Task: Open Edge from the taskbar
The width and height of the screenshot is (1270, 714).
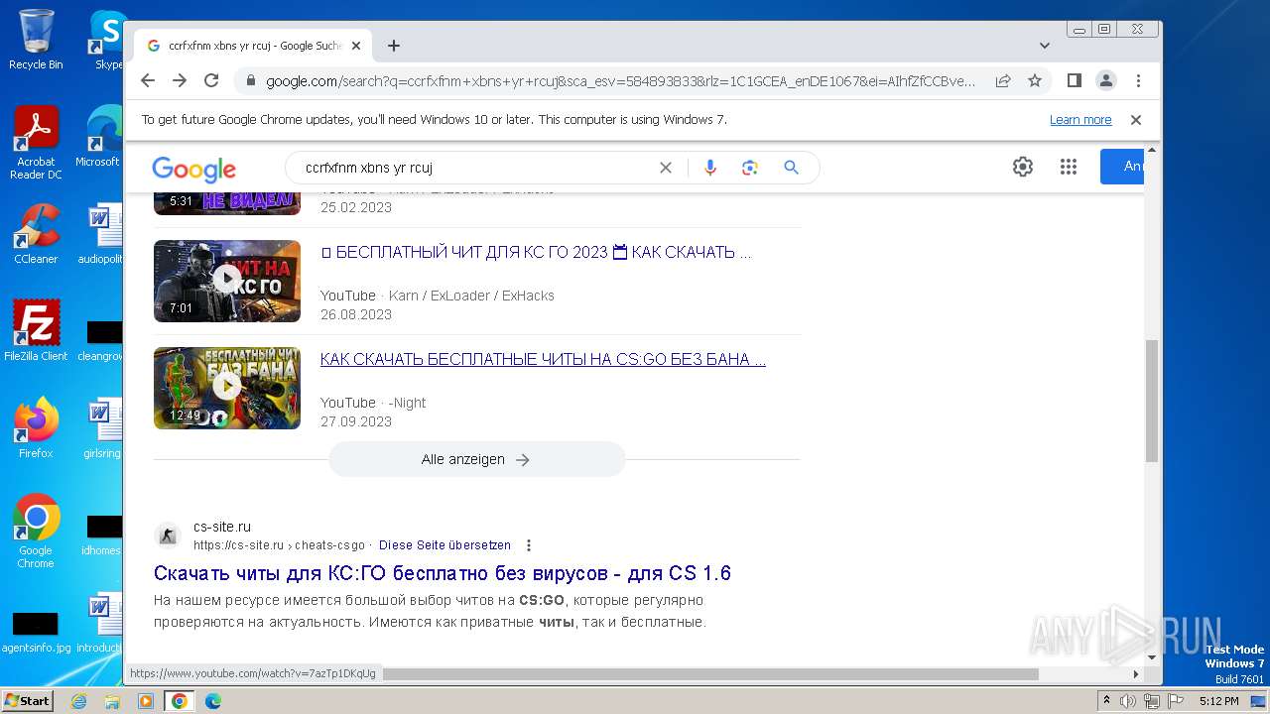Action: click(x=212, y=701)
